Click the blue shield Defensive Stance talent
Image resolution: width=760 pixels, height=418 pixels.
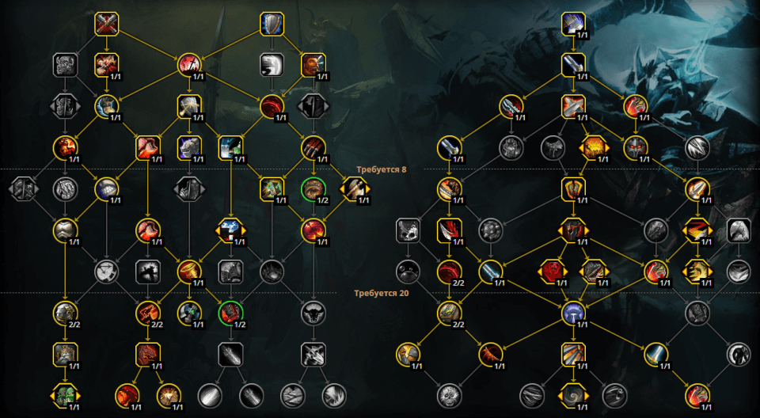point(272,24)
